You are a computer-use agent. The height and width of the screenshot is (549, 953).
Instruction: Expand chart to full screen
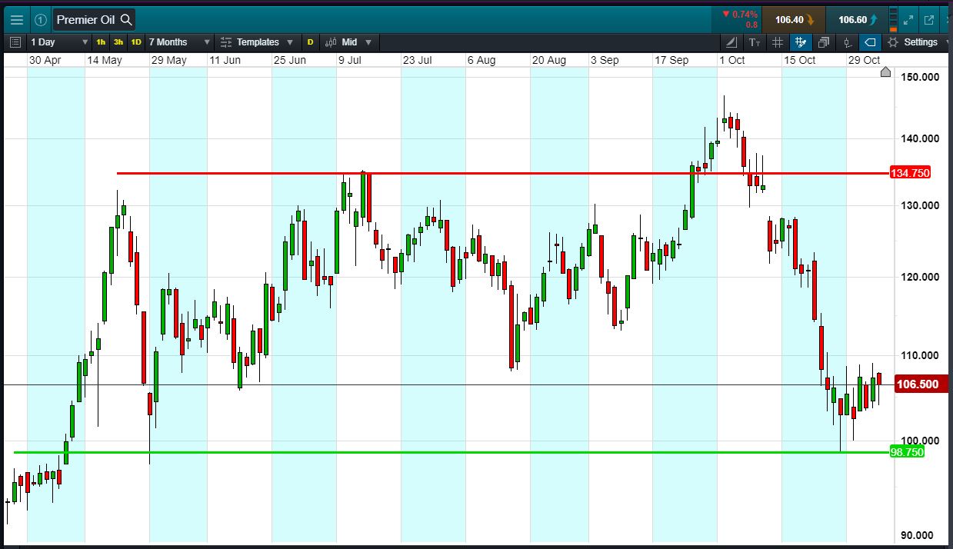(909, 20)
